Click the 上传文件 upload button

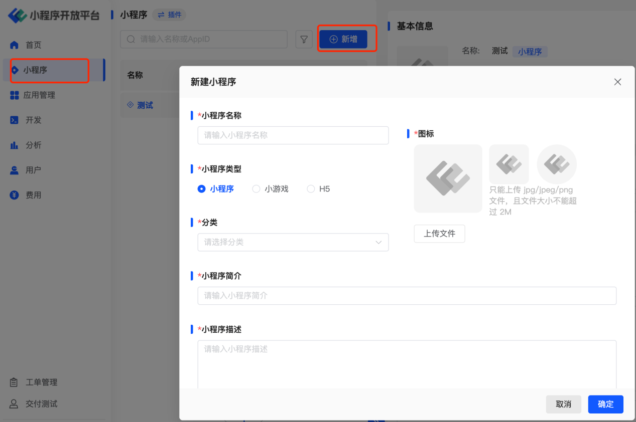coord(439,234)
